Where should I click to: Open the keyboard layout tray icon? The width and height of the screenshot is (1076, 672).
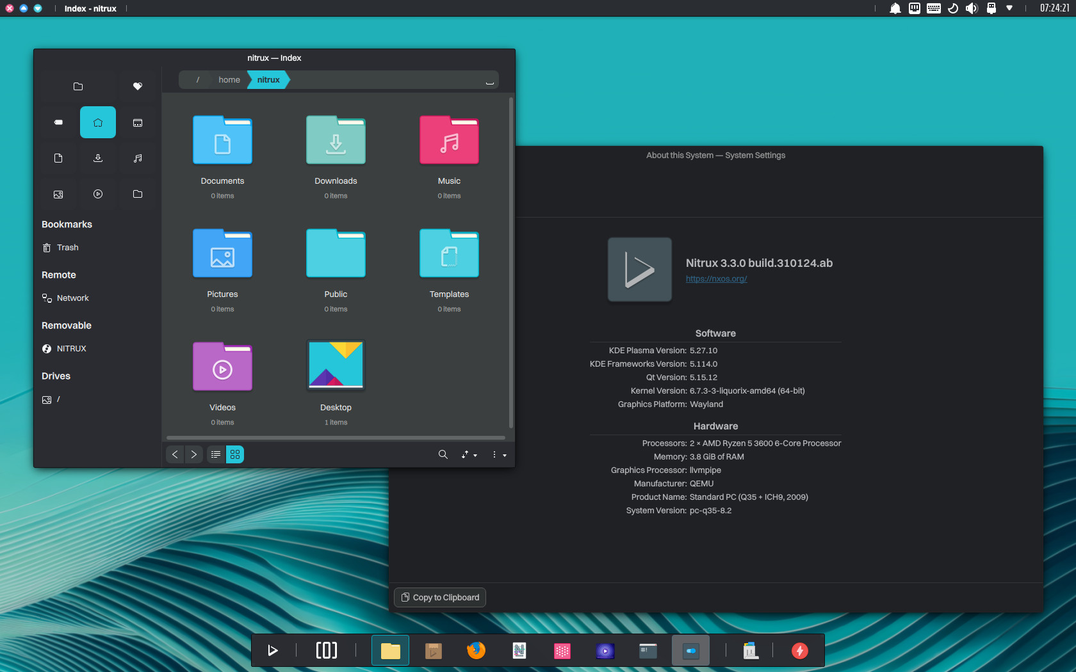(x=934, y=8)
